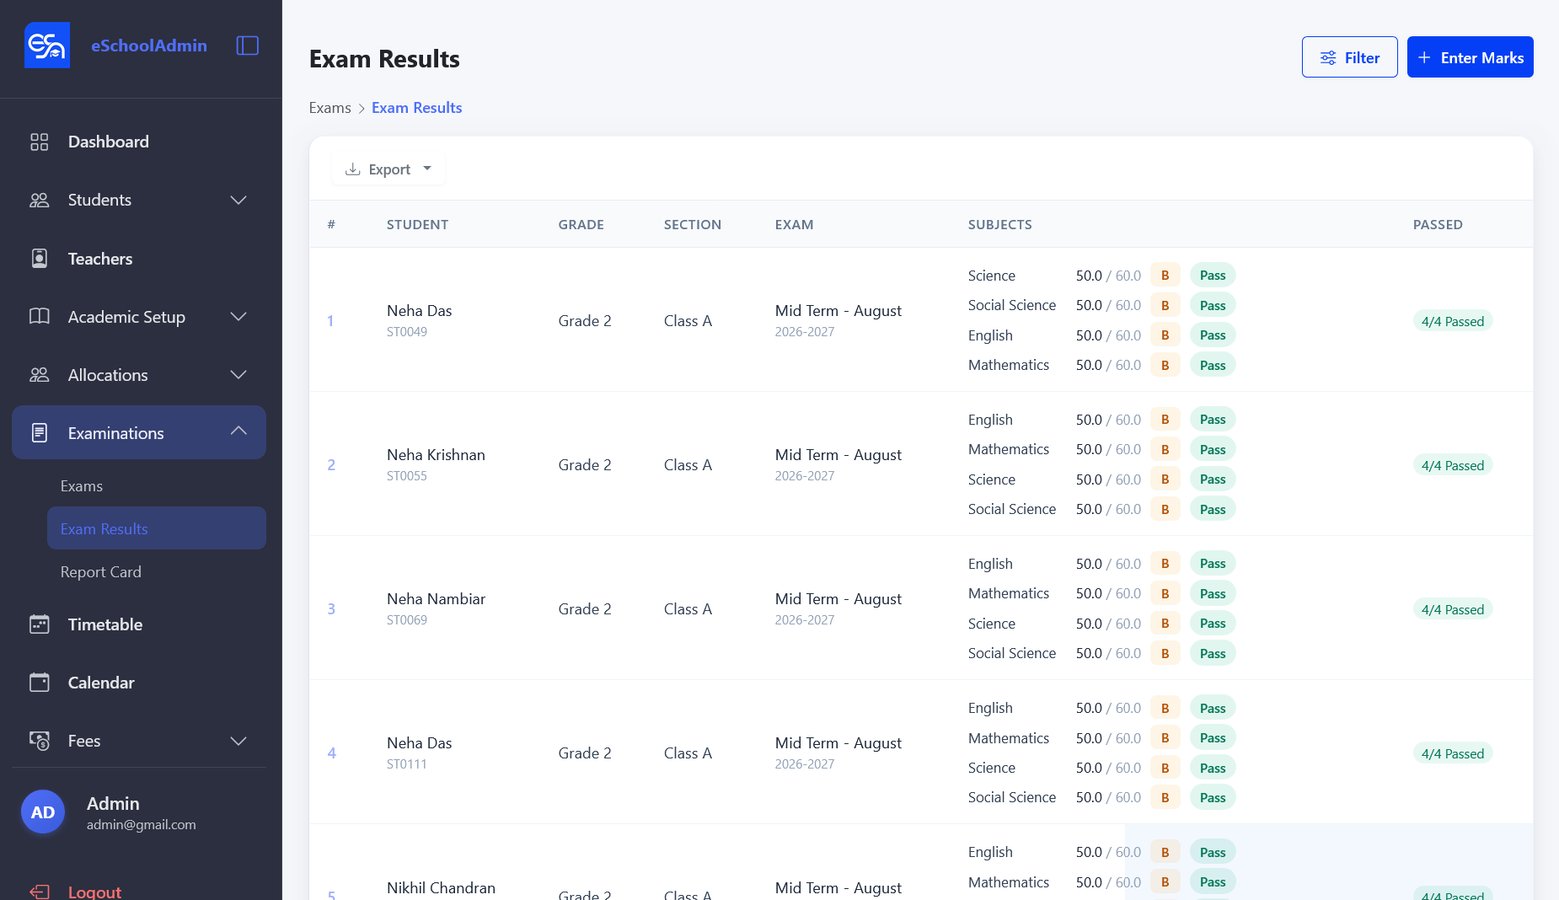Collapse the Examinations chevron
Screen dimensions: 1559x900
tap(238, 431)
